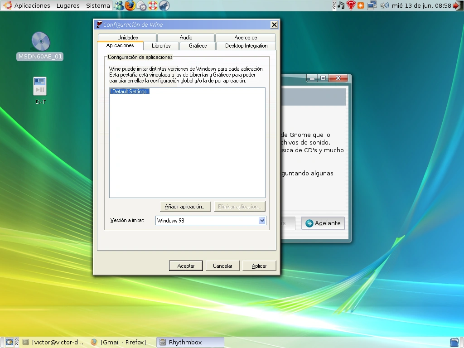The image size is (464, 348).
Task: Open the Gráficos tab
Action: coord(198,46)
